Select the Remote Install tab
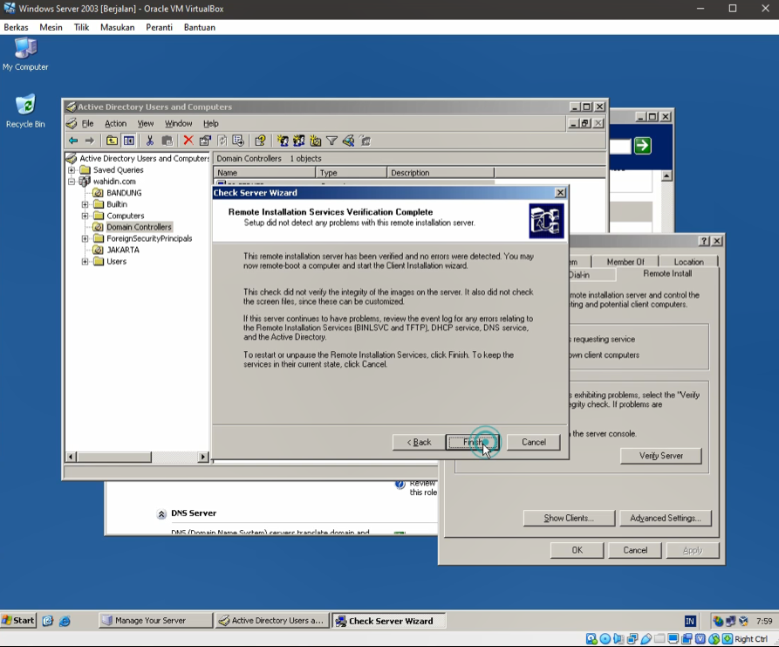This screenshot has width=779, height=647. (667, 273)
